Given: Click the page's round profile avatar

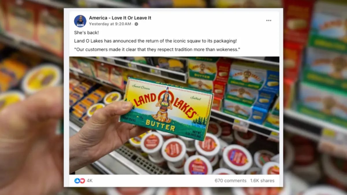Looking at the screenshot, I should coord(80,21).
